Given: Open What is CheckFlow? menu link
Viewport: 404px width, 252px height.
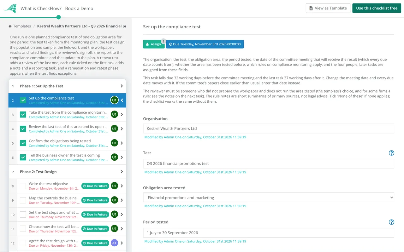Looking at the screenshot, I should (x=41, y=9).
